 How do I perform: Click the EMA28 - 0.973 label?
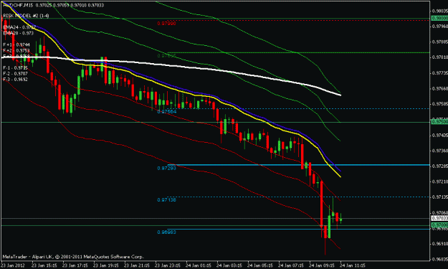(19, 33)
